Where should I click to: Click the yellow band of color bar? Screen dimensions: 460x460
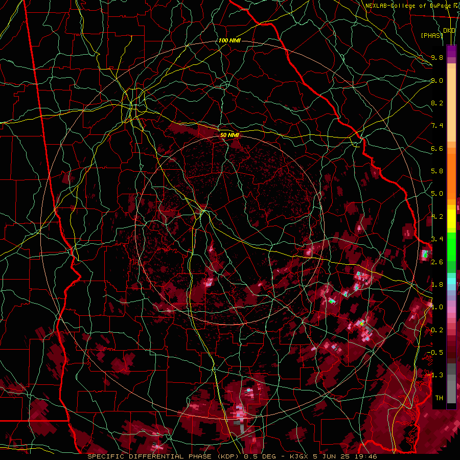(451, 219)
